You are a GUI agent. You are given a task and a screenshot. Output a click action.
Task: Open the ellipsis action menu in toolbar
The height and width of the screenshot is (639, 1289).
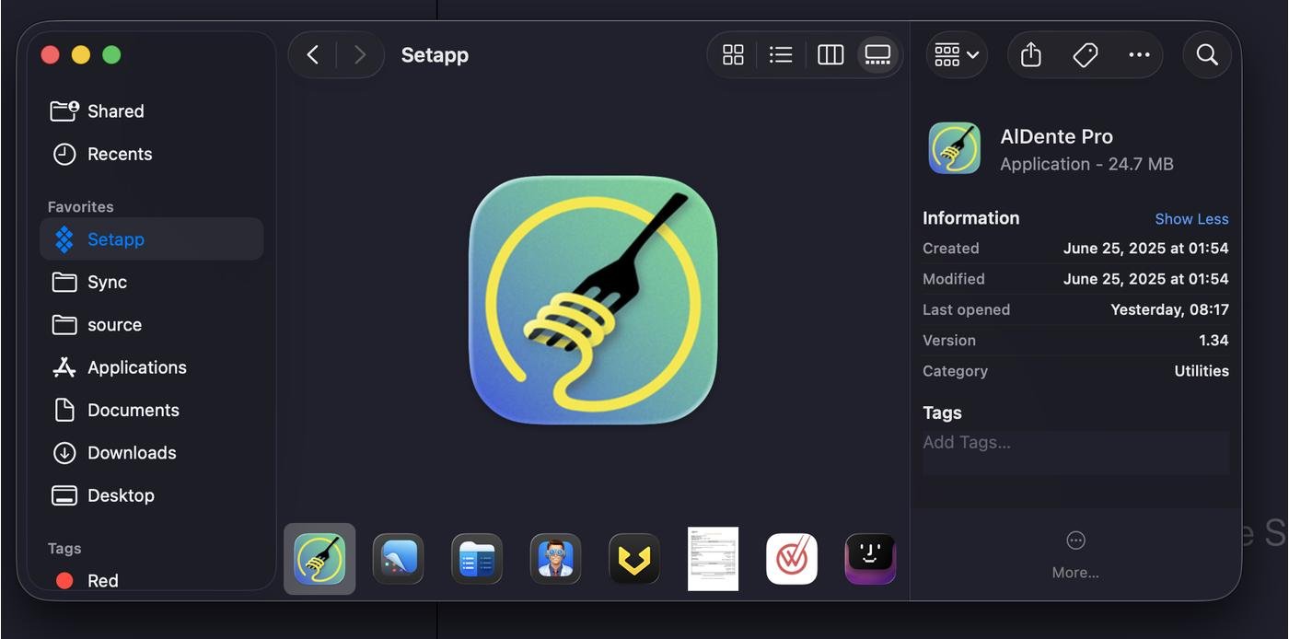(x=1139, y=55)
